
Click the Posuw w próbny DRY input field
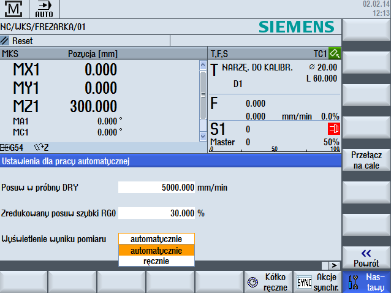coord(156,188)
